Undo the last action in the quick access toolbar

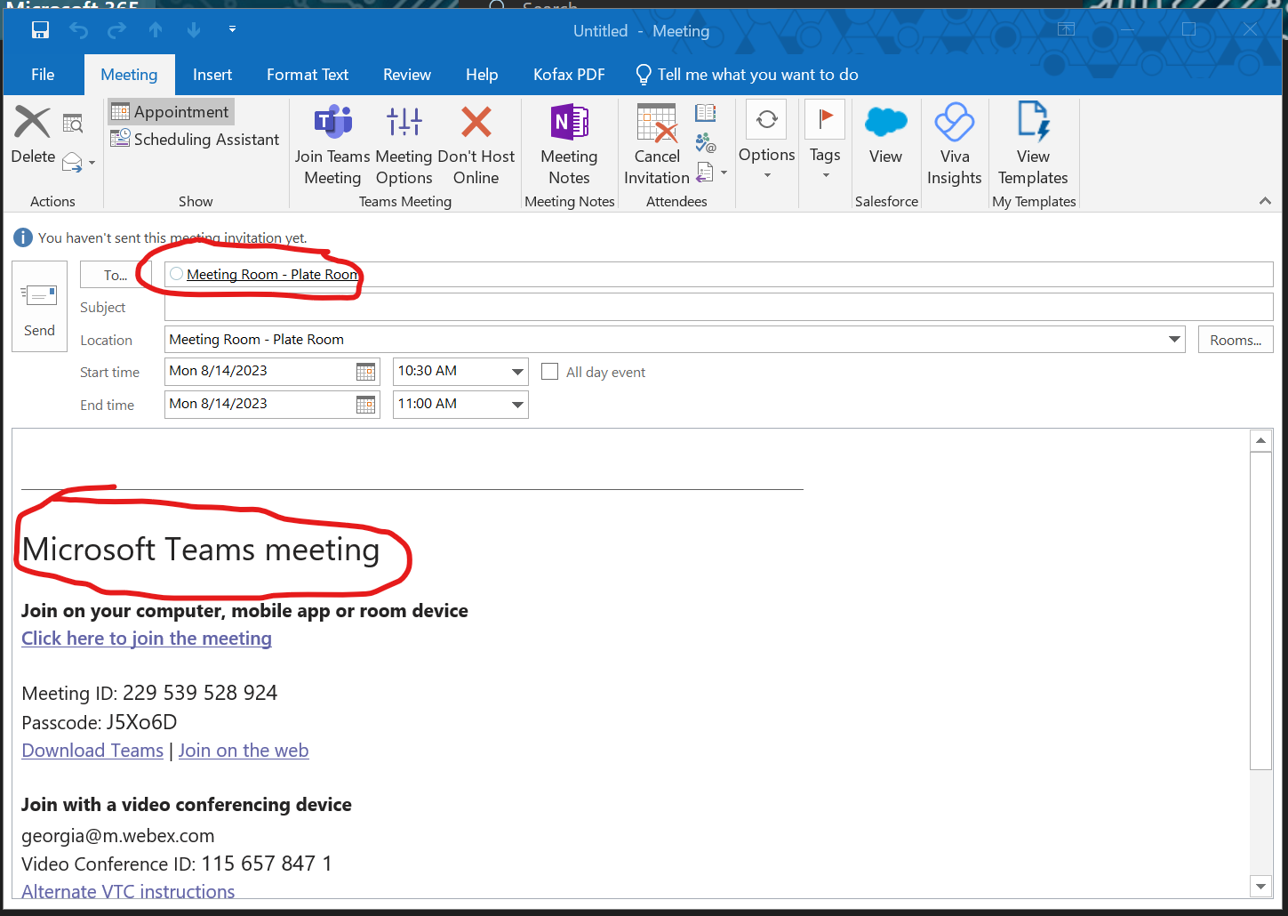pyautogui.click(x=79, y=30)
